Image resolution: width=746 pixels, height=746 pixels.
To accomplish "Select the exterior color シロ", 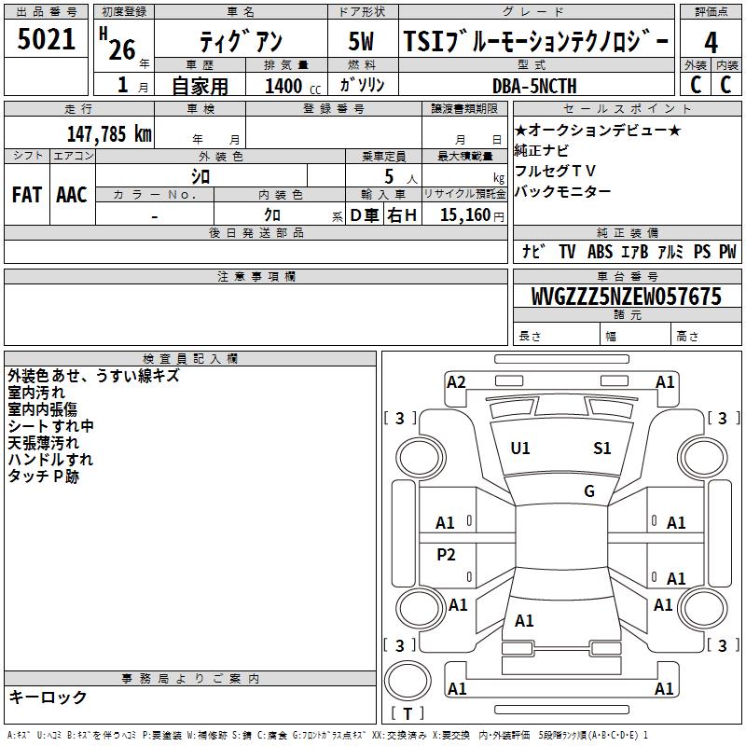I will [x=200, y=177].
